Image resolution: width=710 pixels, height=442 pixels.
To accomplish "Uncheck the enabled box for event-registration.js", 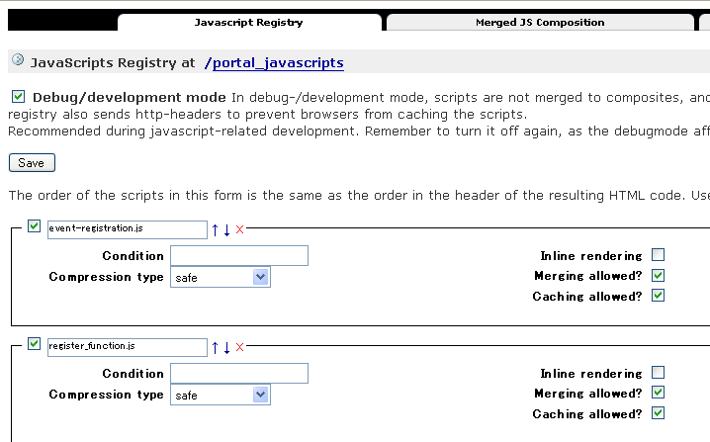I will tap(34, 226).
